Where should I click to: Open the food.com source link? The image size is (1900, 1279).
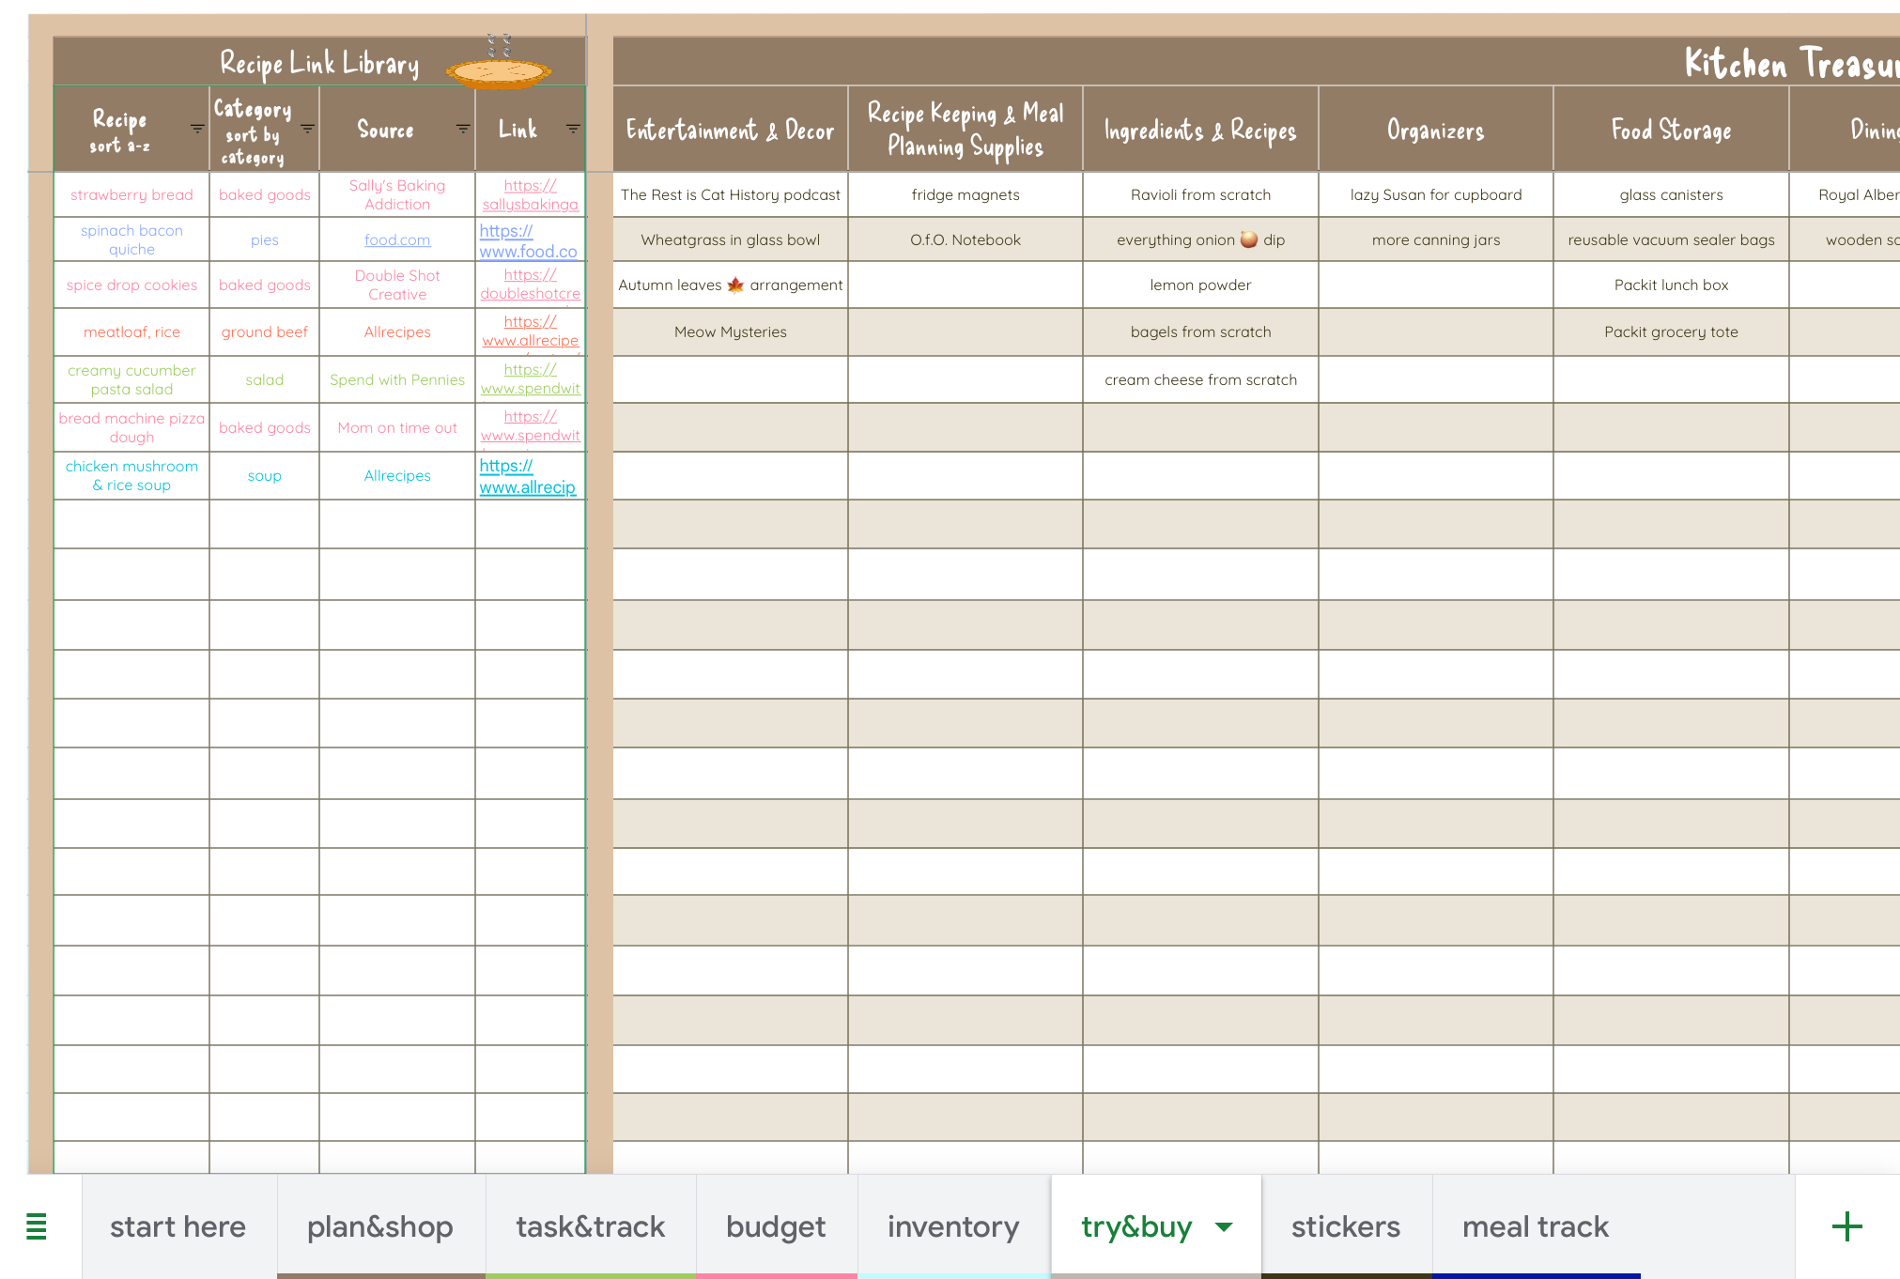coord(397,240)
